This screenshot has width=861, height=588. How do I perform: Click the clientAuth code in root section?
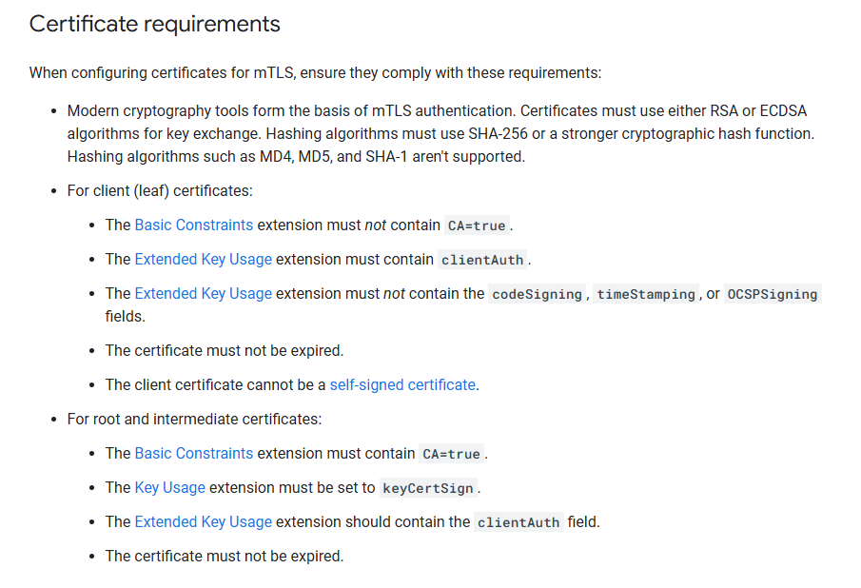[519, 522]
